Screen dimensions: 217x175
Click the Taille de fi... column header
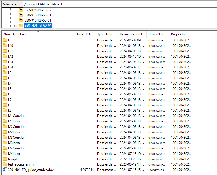[85, 34]
